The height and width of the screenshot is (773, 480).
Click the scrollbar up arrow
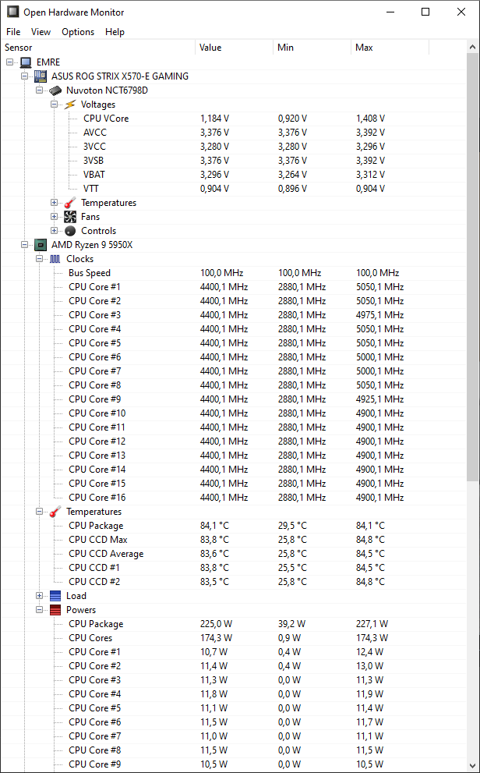coord(473,48)
